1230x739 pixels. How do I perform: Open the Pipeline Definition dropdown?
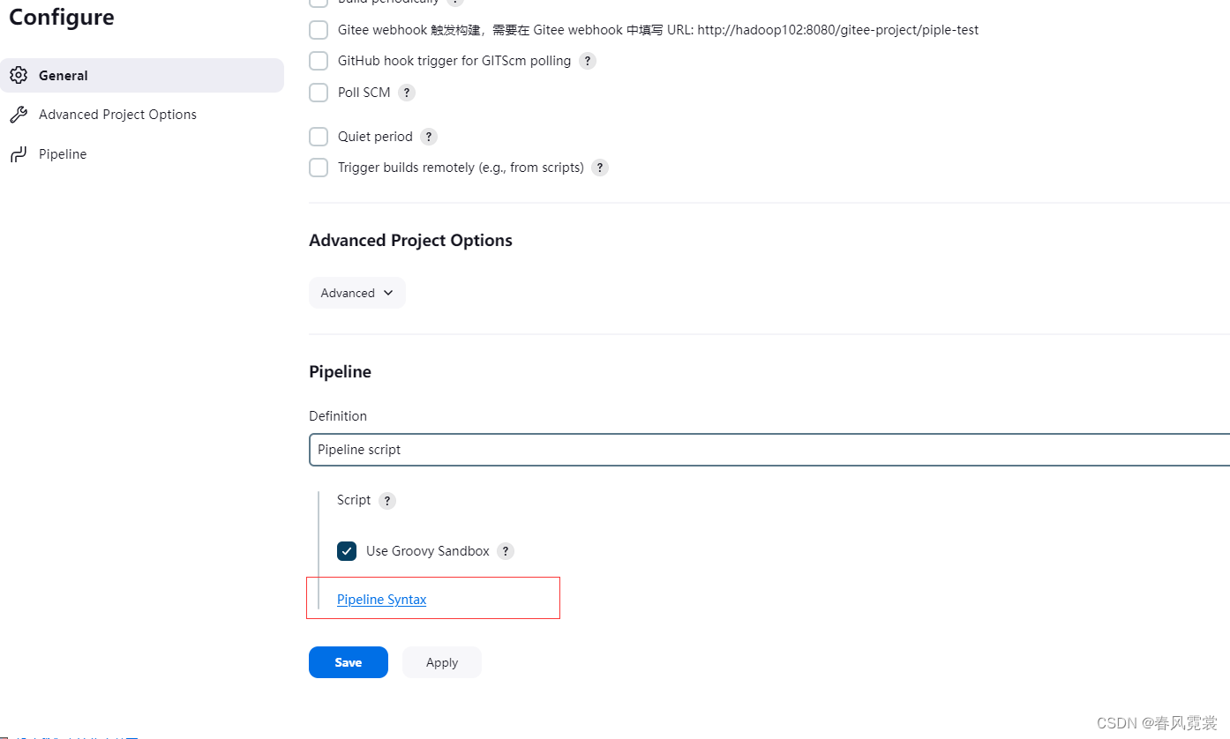click(x=769, y=450)
